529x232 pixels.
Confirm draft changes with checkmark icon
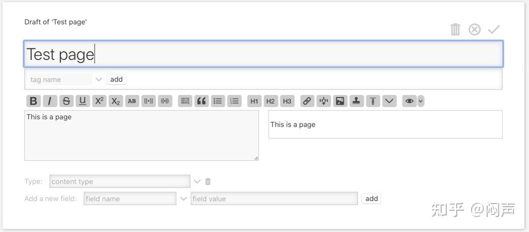pyautogui.click(x=494, y=29)
